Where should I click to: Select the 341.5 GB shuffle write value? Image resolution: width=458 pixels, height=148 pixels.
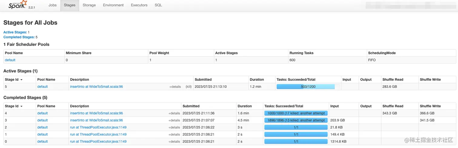427,120
